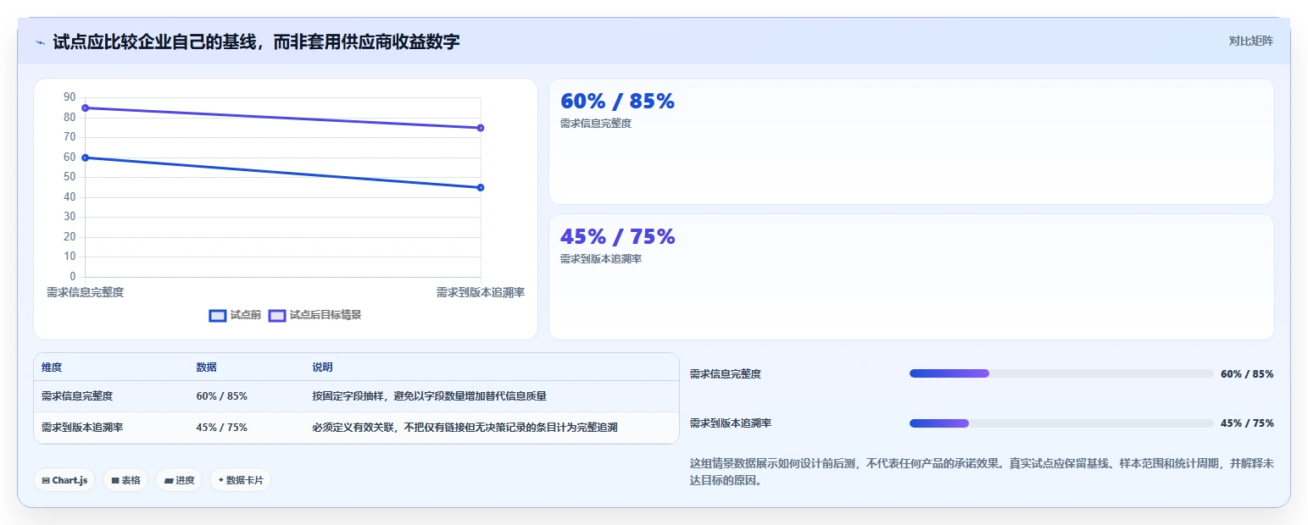Click the x-axis label 需求到版本追溯率
1308x525 pixels.
481,292
